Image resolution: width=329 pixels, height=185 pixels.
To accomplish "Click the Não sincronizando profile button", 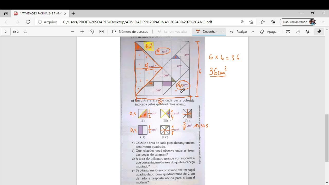I will (x=298, y=22).
